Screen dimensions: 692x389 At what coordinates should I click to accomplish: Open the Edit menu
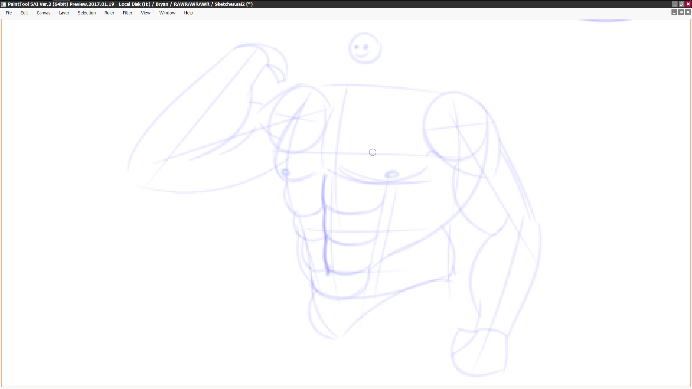point(24,13)
